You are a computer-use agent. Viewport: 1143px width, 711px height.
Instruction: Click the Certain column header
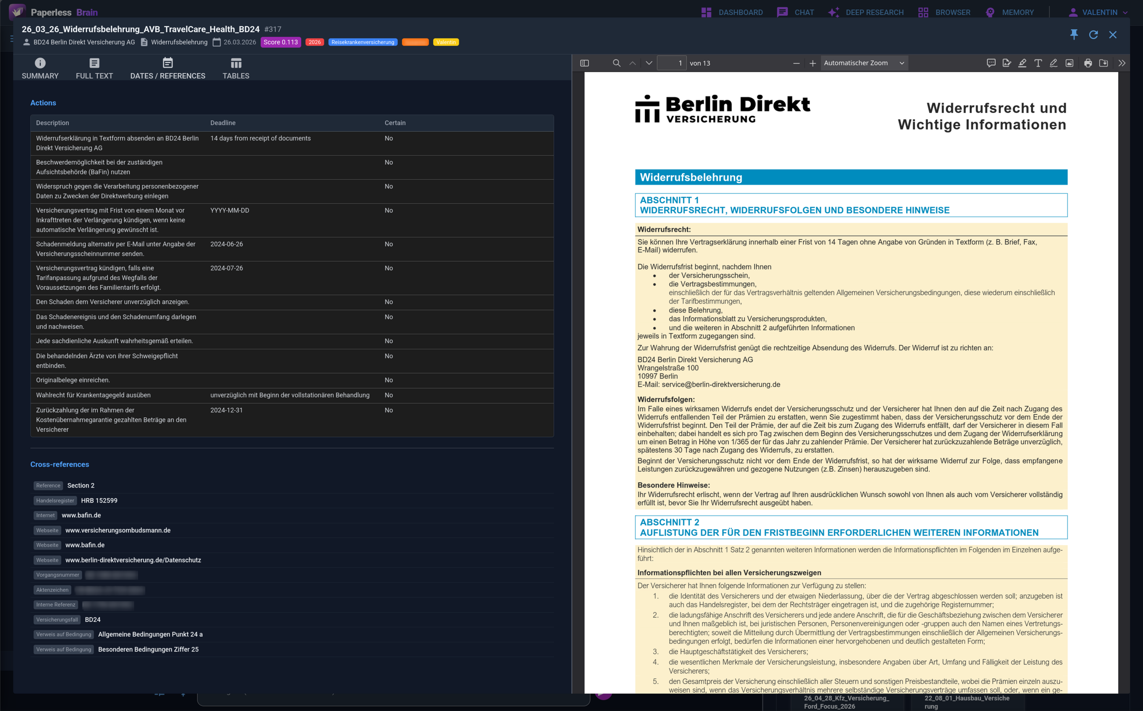pyautogui.click(x=395, y=123)
